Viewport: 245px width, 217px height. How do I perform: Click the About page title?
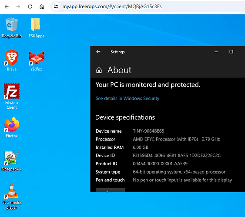click(119, 70)
